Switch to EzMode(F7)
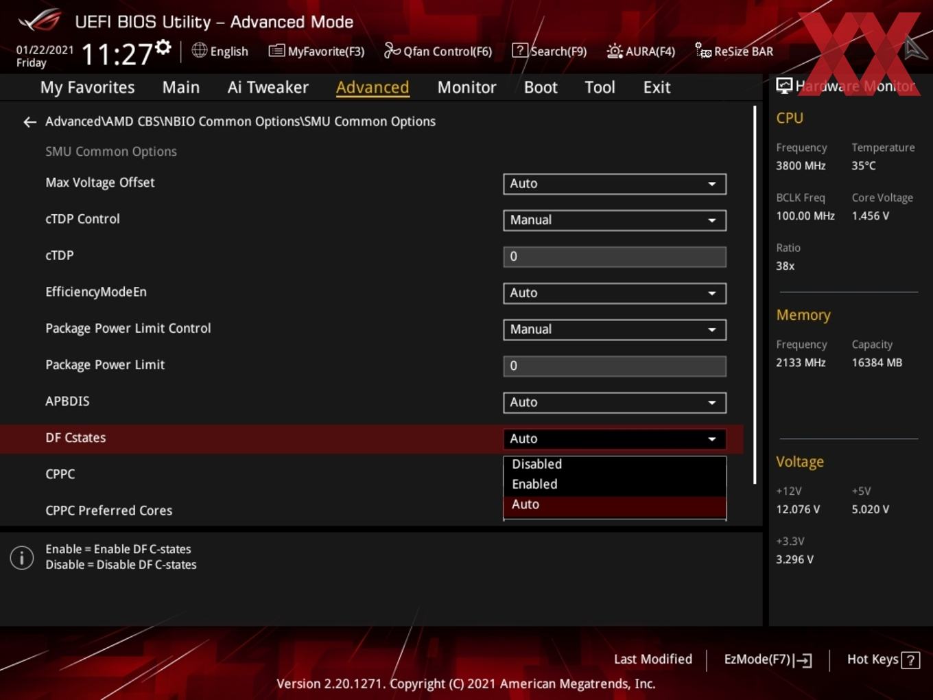 (768, 660)
